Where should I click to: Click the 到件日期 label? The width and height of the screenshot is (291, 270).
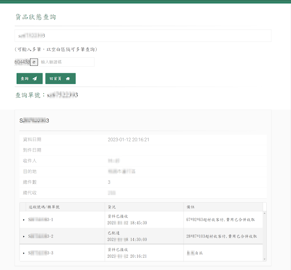point(32,150)
